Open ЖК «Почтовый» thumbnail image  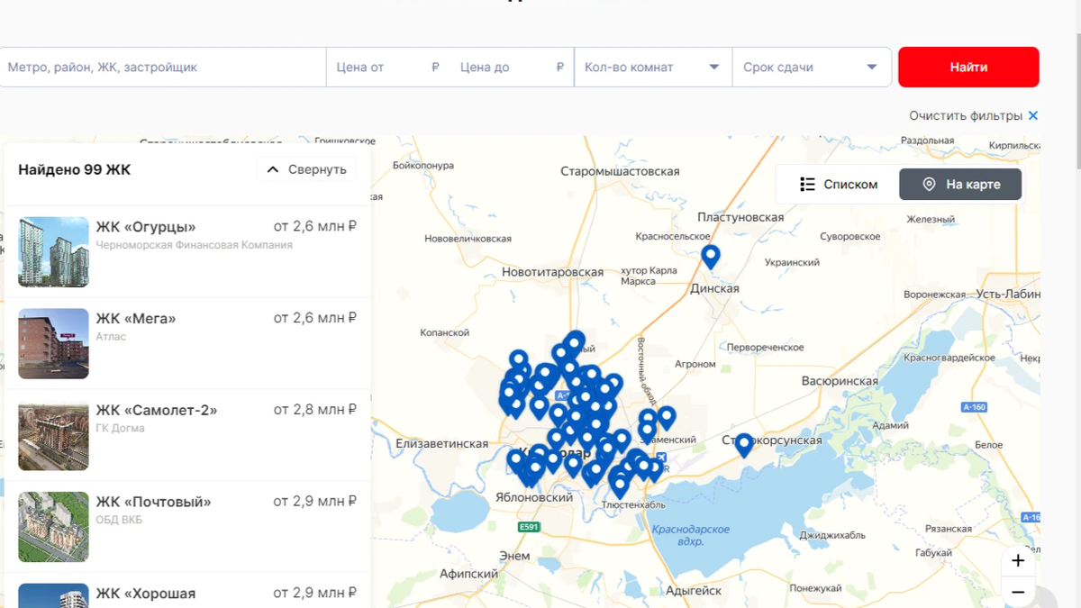(53, 527)
